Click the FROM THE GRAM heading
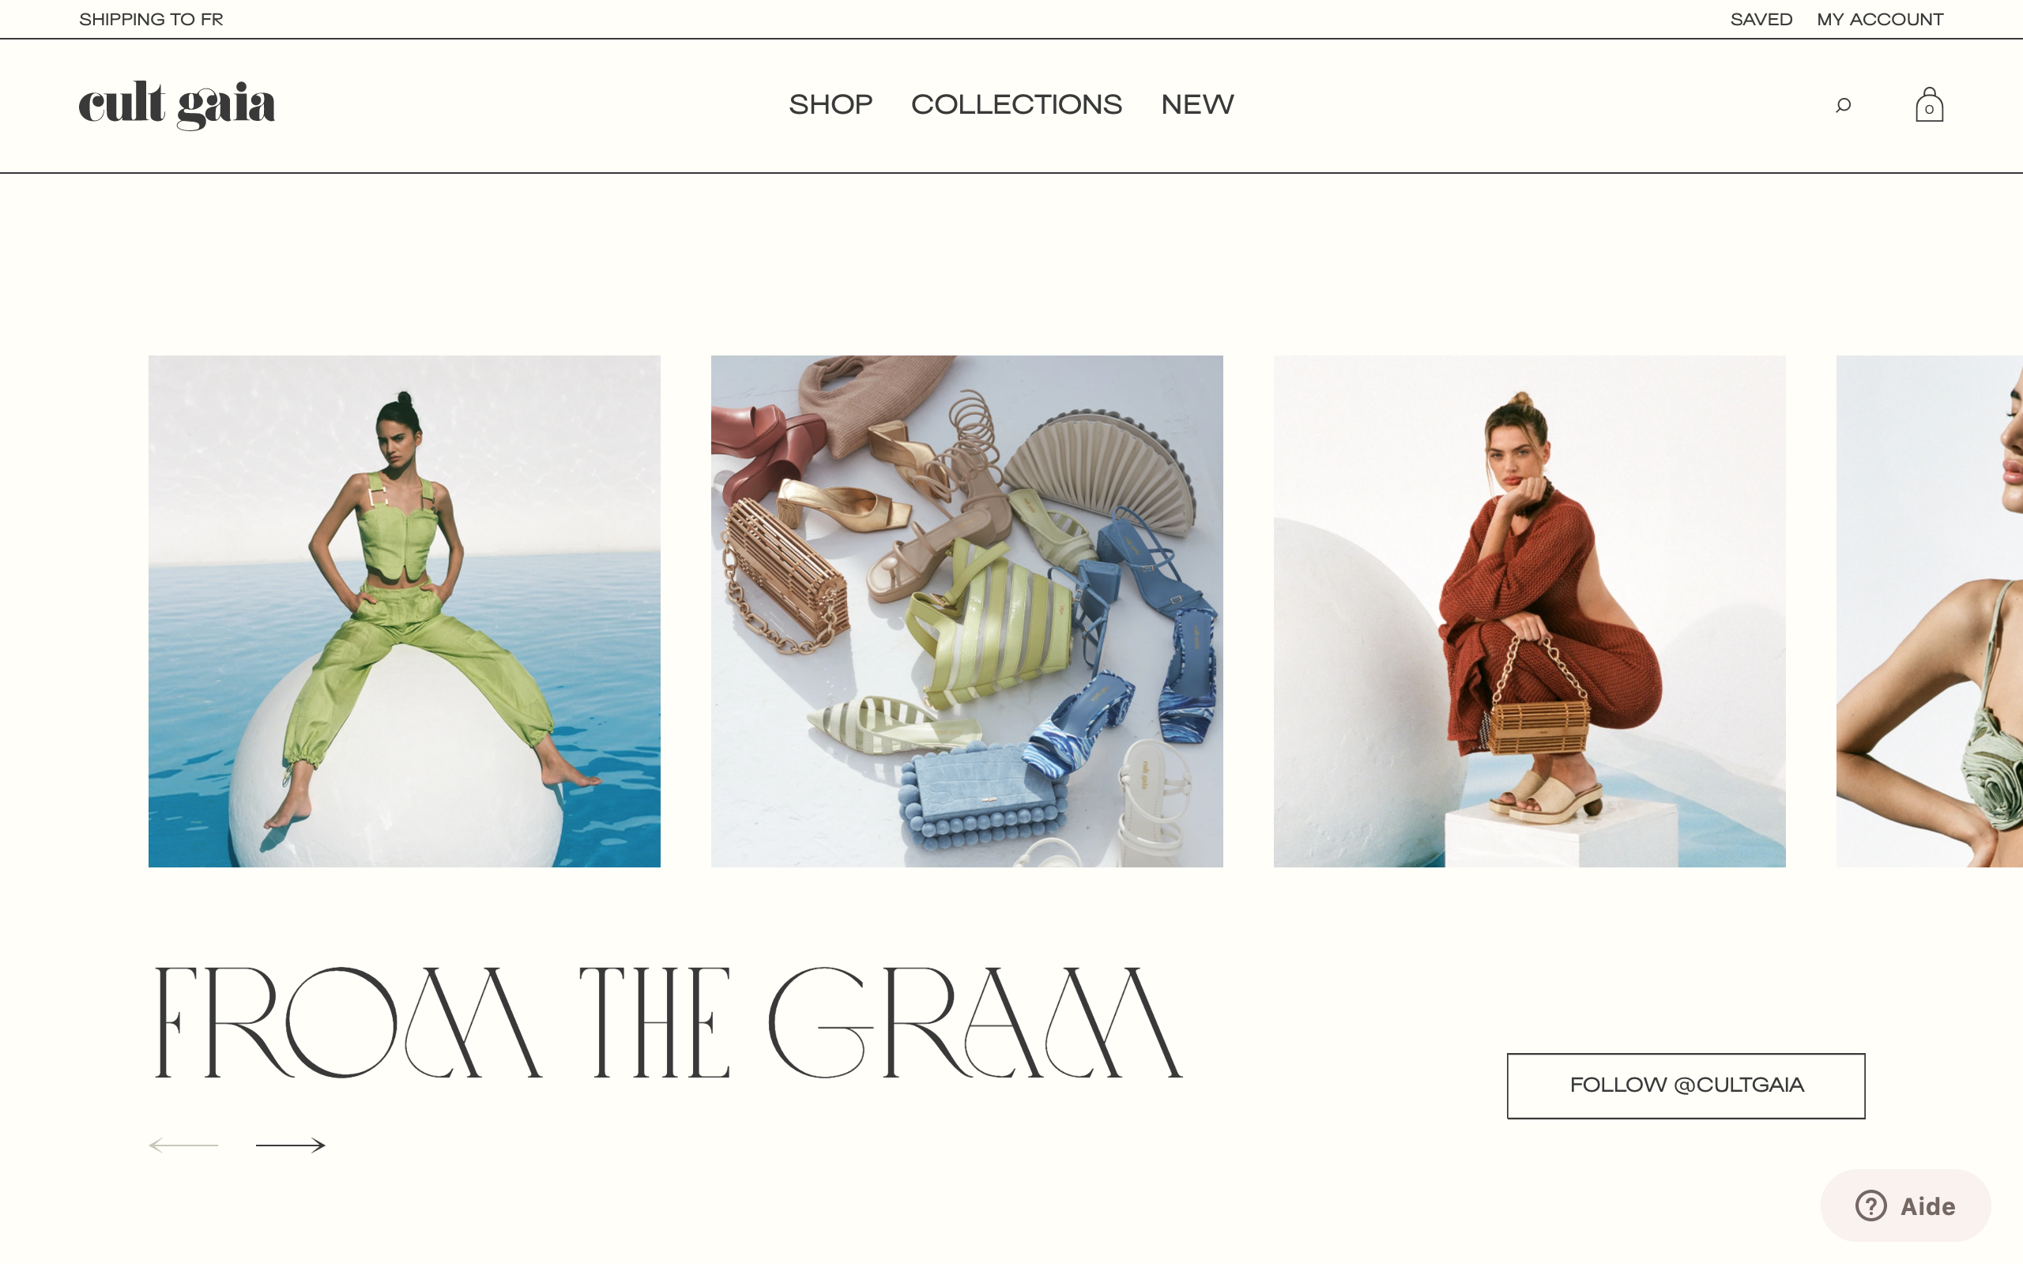 (668, 1022)
